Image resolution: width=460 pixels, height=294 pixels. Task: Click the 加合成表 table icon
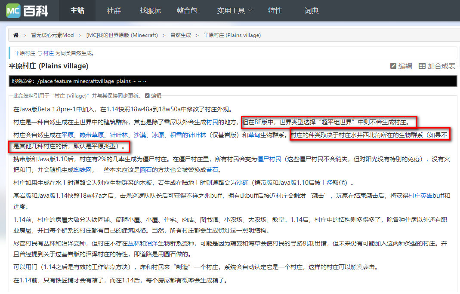coord(422,66)
